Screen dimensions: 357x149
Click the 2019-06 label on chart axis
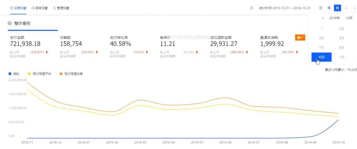(225, 143)
